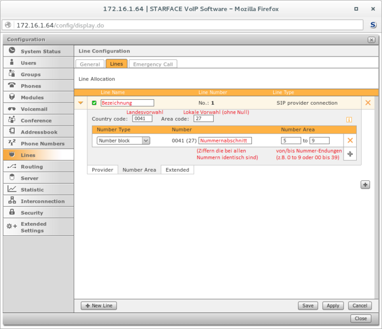Click the range end field showing 9
Image resolution: width=382 pixels, height=329 pixels.
(320, 141)
